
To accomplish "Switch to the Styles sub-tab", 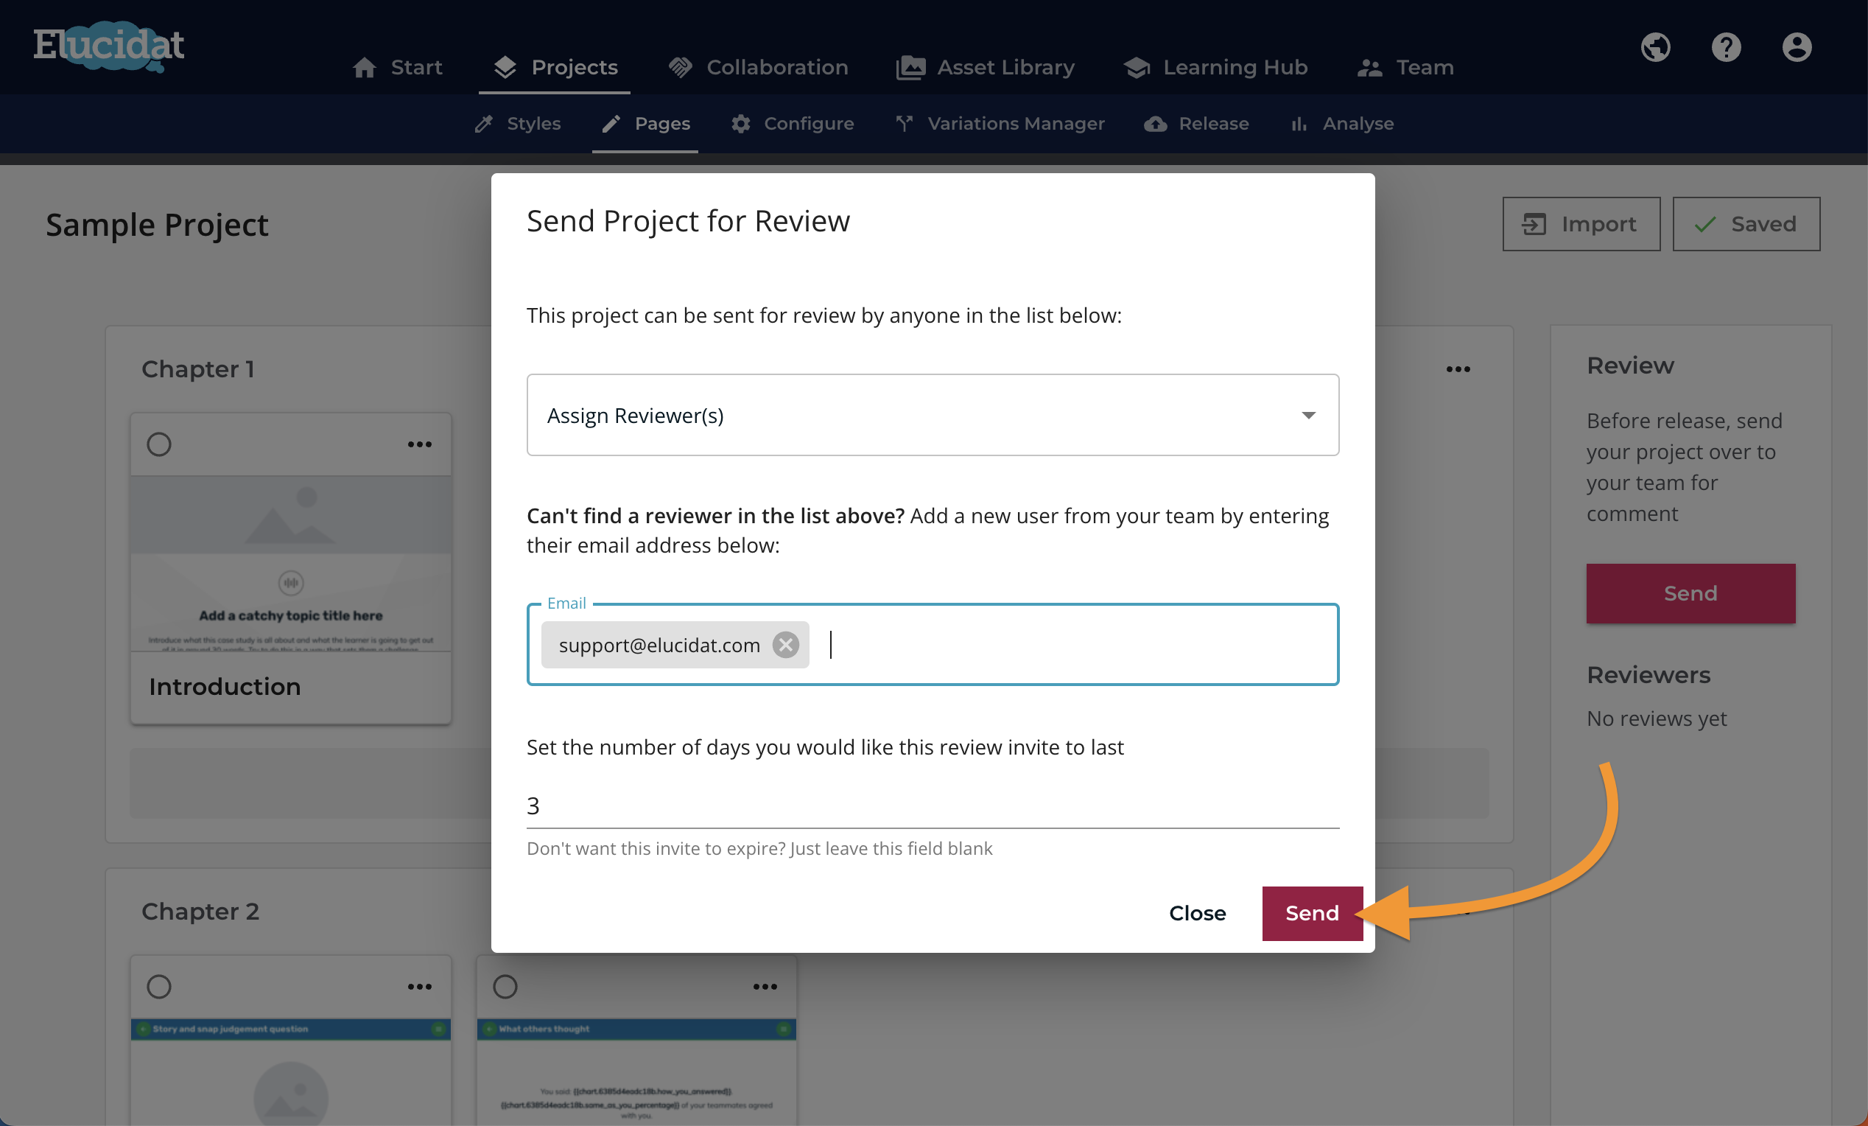I will click(518, 124).
